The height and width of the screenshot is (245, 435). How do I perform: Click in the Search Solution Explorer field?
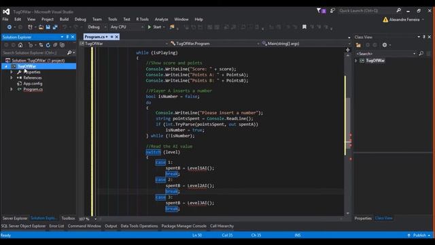34,52
